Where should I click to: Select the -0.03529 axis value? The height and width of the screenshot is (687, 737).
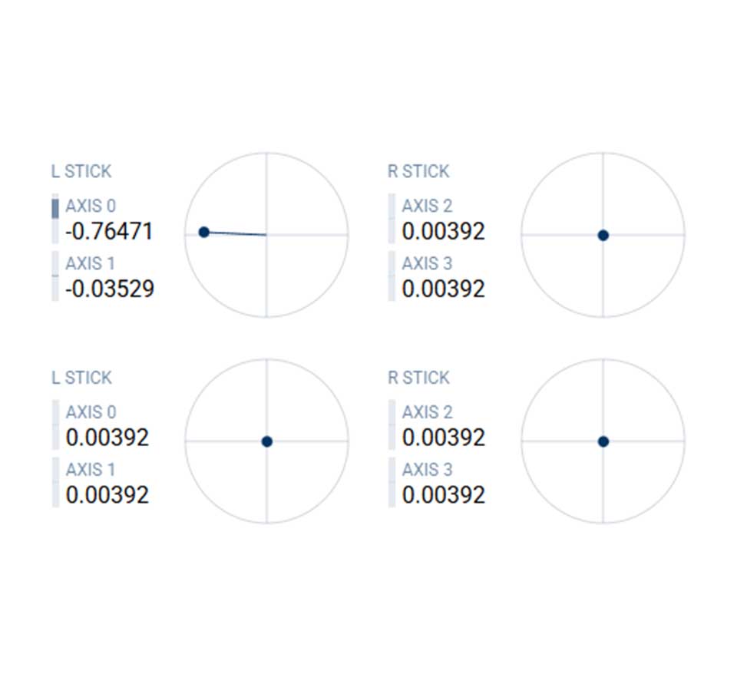click(109, 289)
